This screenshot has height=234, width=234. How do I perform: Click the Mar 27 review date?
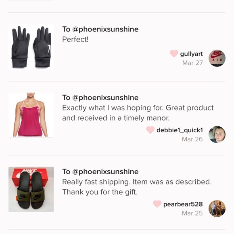click(192, 63)
